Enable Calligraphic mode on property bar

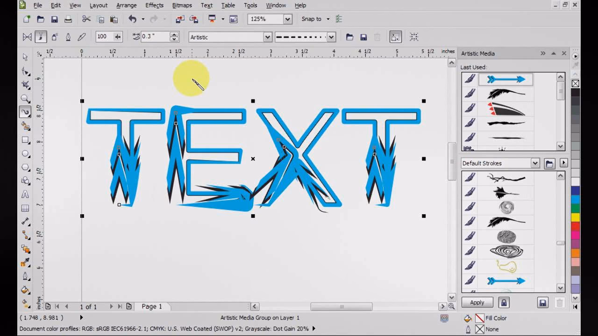[67, 37]
